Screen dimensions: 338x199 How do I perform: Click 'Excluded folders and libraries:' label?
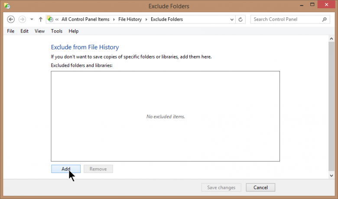point(82,65)
